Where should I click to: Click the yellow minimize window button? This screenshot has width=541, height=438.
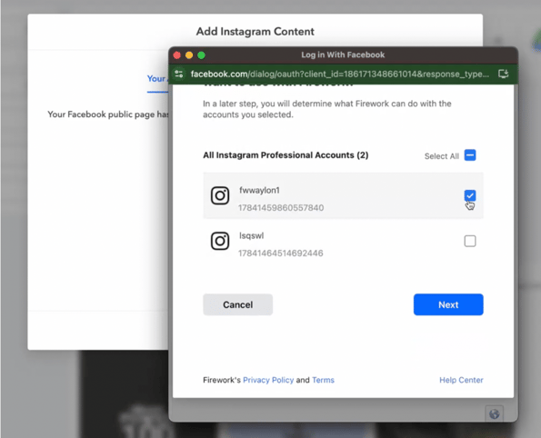[x=189, y=55]
